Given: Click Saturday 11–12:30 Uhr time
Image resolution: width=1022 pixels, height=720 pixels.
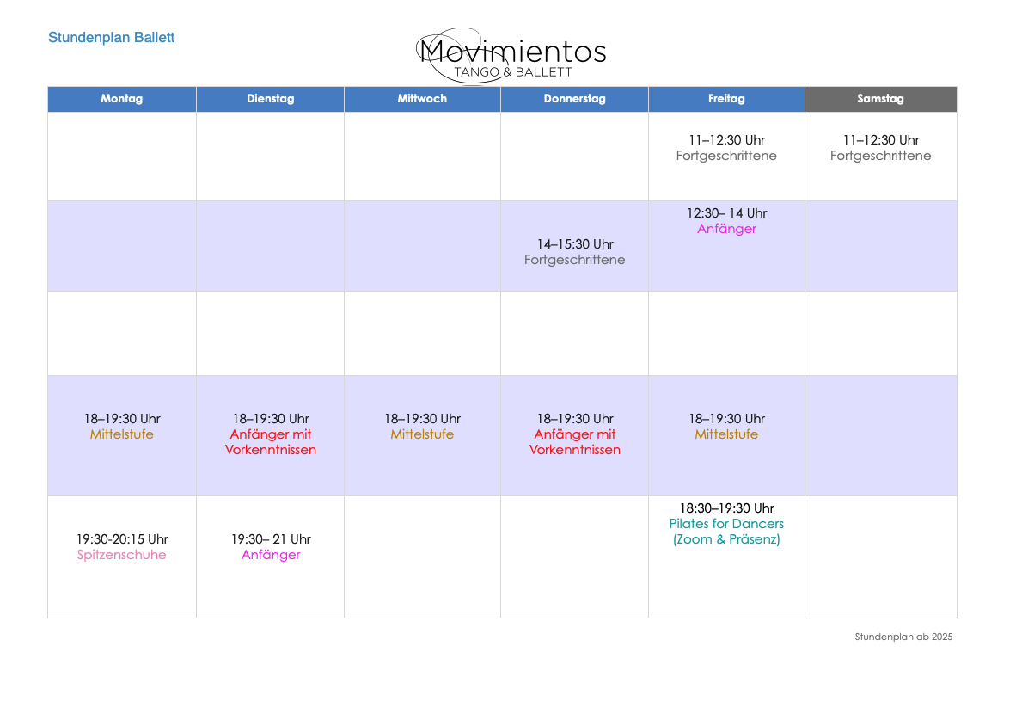Looking at the screenshot, I should pos(880,140).
